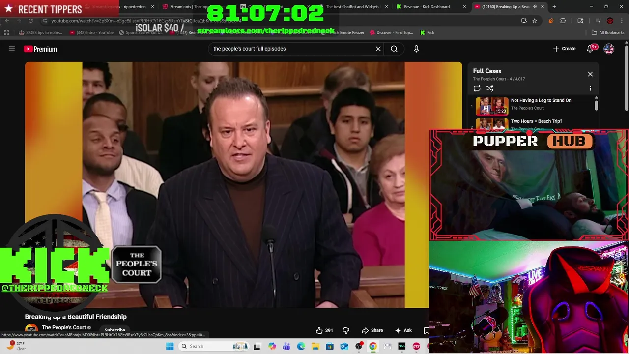The height and width of the screenshot is (354, 629).
Task: Click the Chrome address bar URL
Action: [x=146, y=21]
